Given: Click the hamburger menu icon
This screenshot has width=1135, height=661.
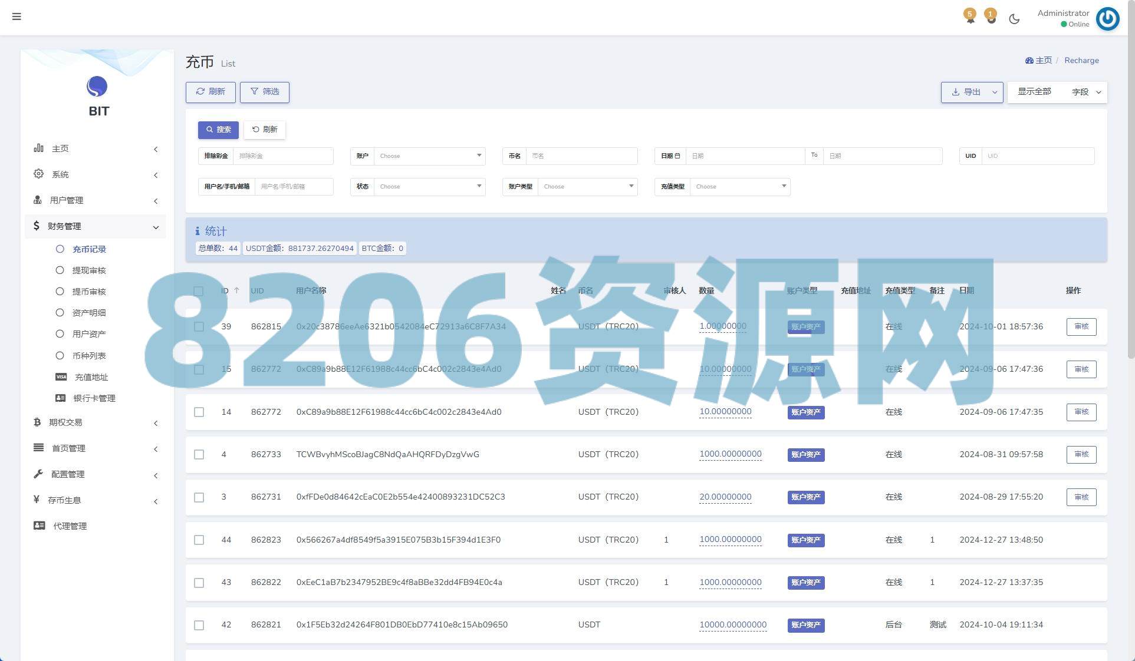Looking at the screenshot, I should tap(17, 16).
